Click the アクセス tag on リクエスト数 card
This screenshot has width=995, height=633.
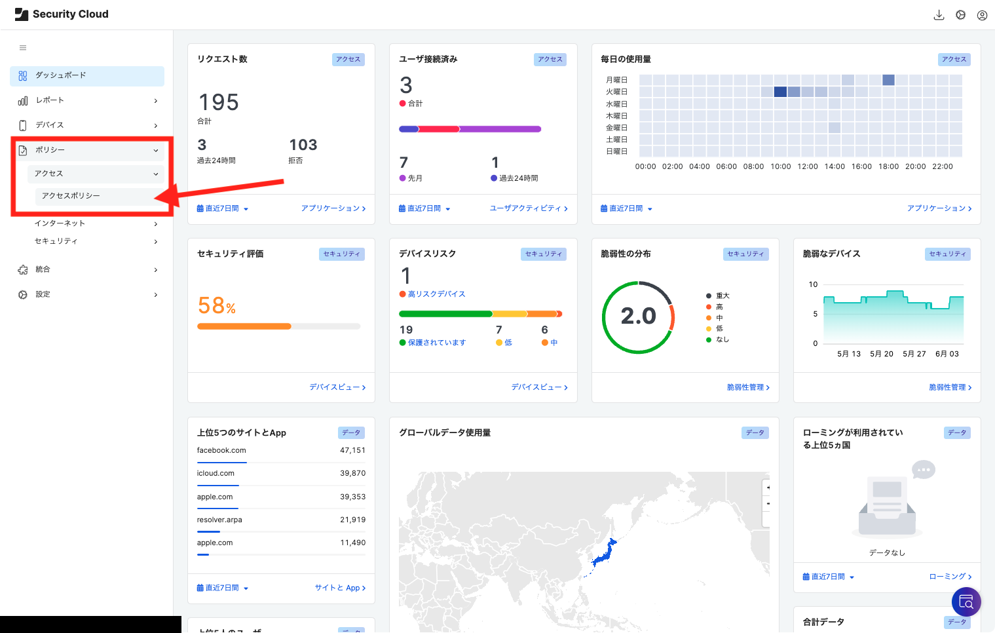348,60
